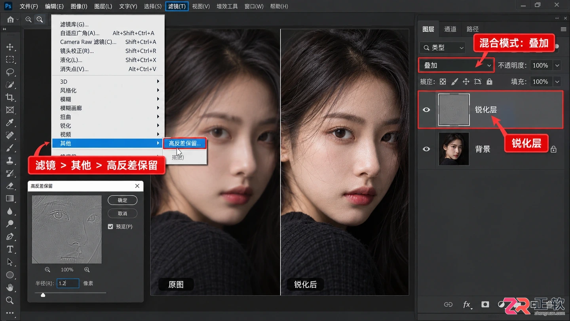
Task: Open the 叠加 blend mode dropdown
Action: tap(456, 65)
